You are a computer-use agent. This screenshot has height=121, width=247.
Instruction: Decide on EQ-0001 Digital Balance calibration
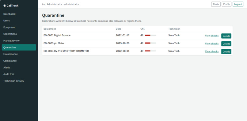click(x=226, y=36)
